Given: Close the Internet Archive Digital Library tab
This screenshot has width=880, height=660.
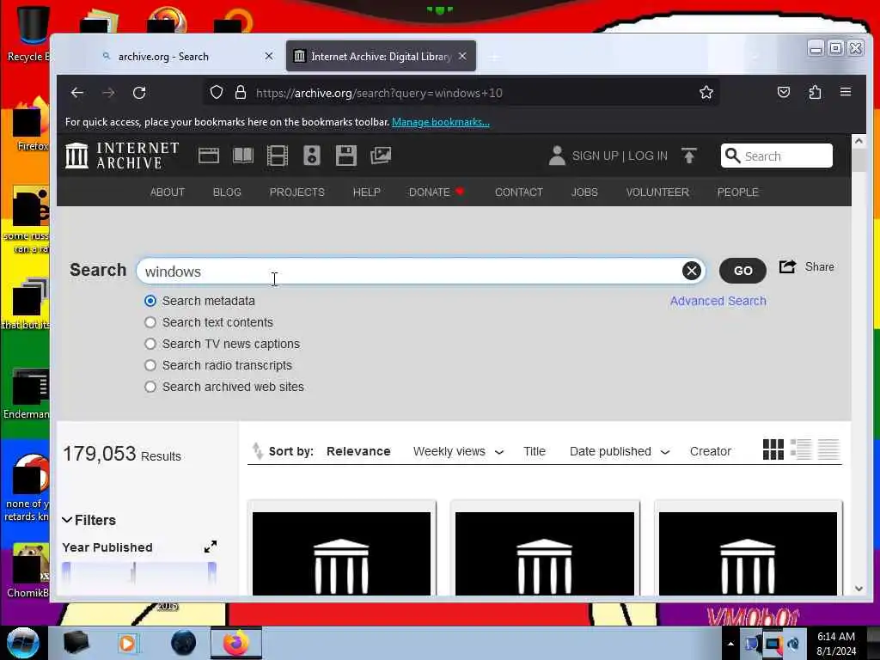Looking at the screenshot, I should (x=462, y=56).
